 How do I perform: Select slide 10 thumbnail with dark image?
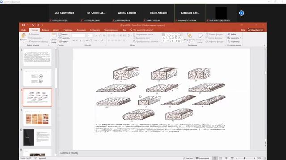(38, 137)
